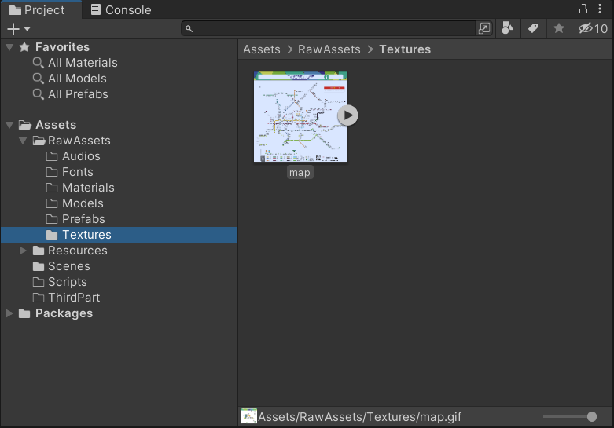The width and height of the screenshot is (614, 428).
Task: Open Search by Label tag icon
Action: click(533, 28)
